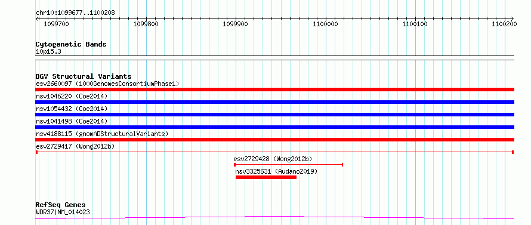Open variant label esv2660097 (1000GenomesConsortiumPhase1)
This screenshot has height=225, width=531.
107,84
